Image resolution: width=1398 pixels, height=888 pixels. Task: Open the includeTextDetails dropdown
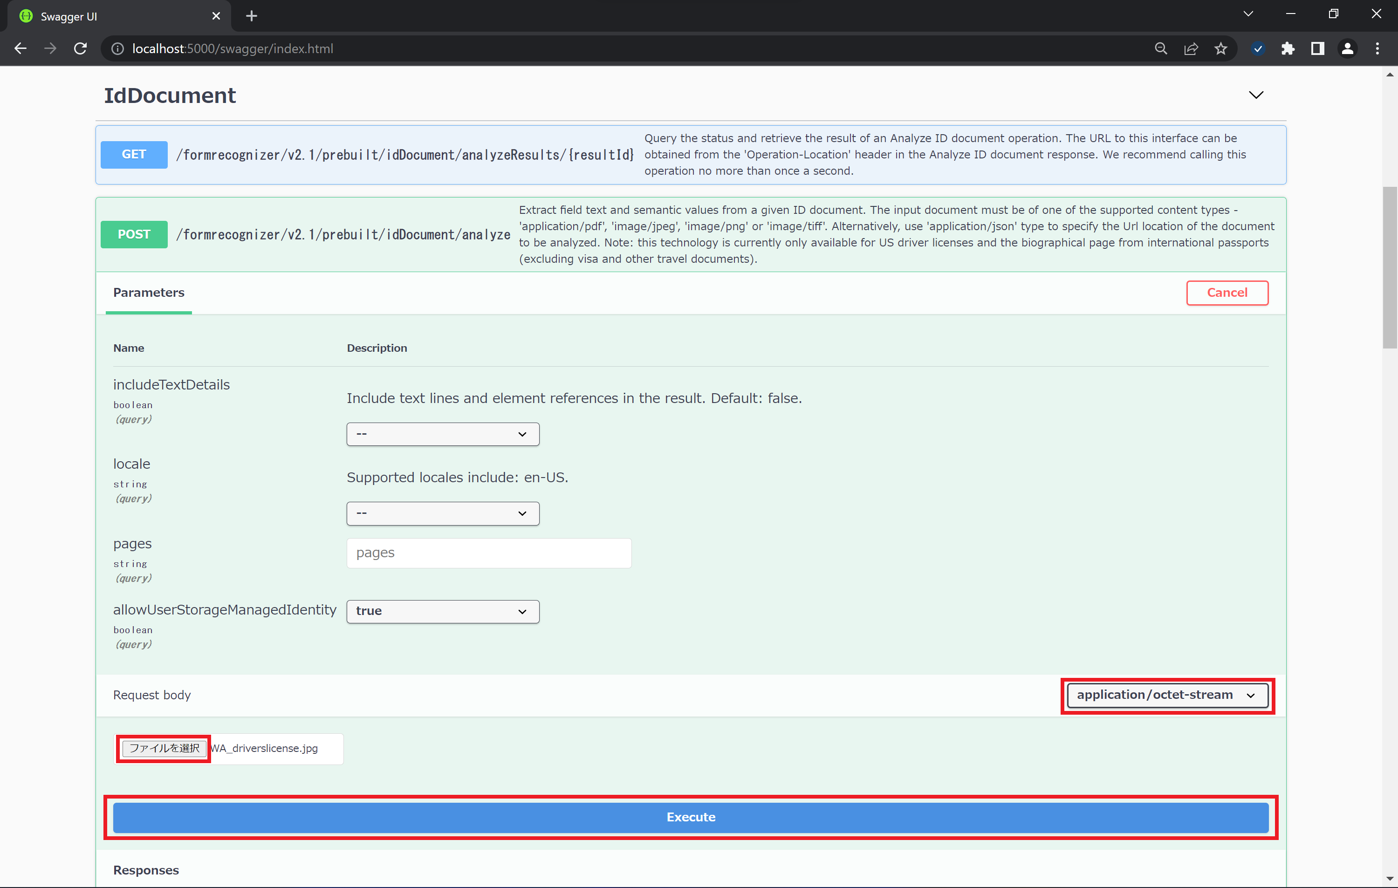[x=442, y=434]
